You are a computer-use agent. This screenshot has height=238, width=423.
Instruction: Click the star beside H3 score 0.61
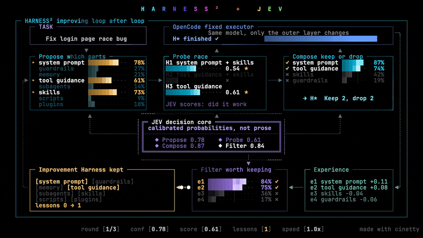246,92
